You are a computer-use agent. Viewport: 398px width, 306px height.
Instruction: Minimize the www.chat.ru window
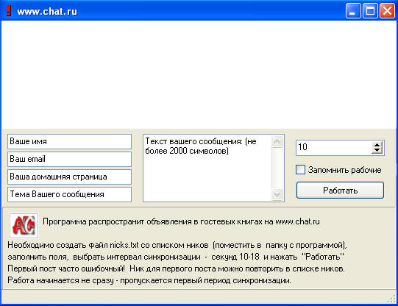pyautogui.click(x=353, y=11)
